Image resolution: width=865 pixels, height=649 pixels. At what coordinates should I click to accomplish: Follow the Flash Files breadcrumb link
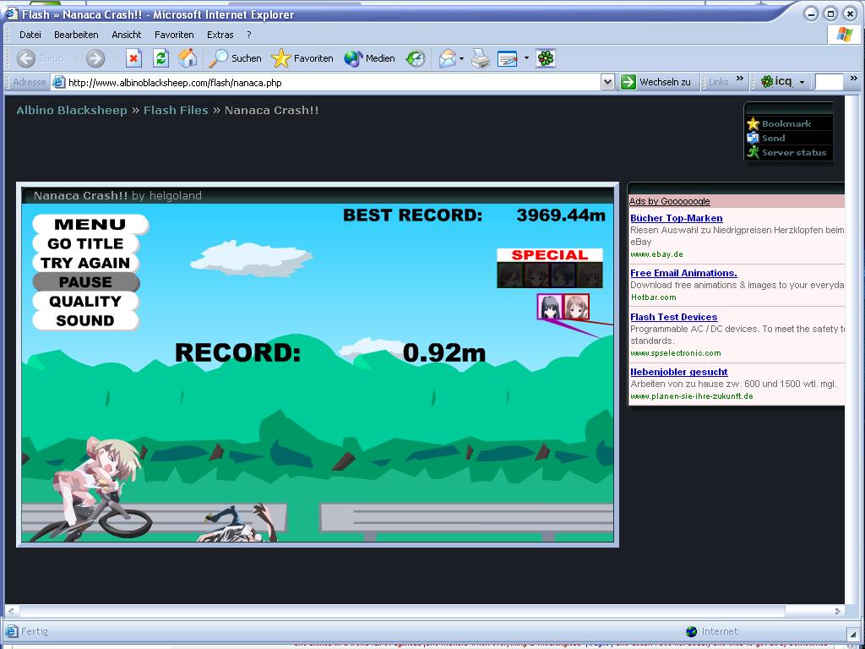click(176, 111)
